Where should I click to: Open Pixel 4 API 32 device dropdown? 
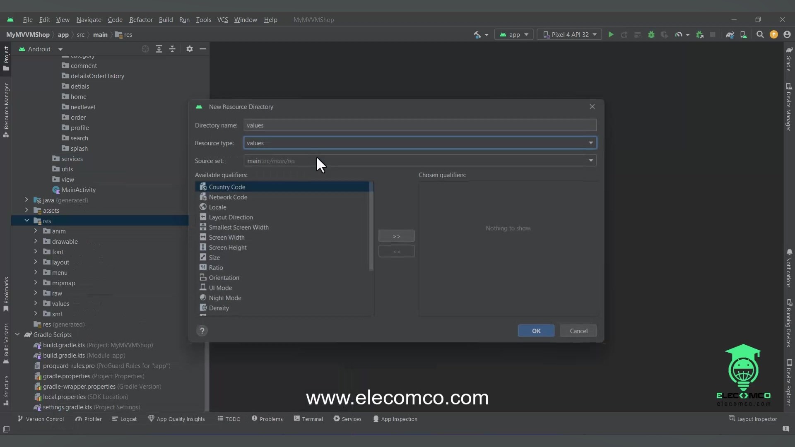coord(570,35)
